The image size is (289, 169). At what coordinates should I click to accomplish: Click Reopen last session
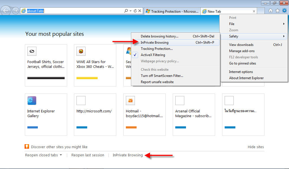(88, 155)
